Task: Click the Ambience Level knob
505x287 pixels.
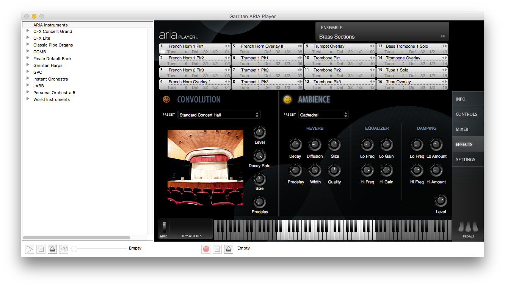Action: (x=441, y=200)
